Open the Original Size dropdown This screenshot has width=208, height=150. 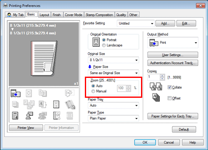[113, 60]
